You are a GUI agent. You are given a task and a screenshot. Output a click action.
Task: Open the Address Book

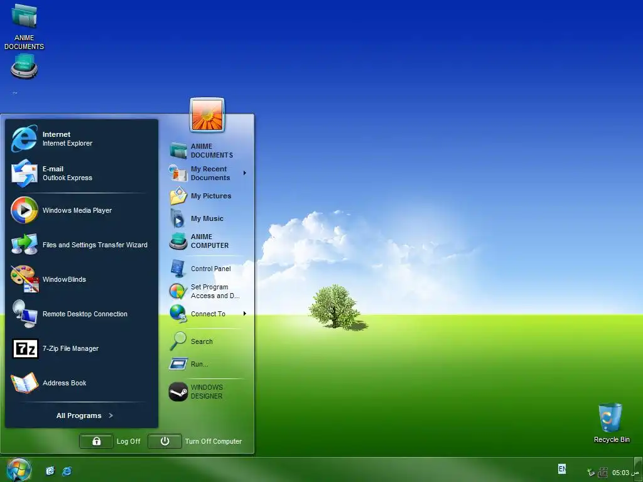81,383
